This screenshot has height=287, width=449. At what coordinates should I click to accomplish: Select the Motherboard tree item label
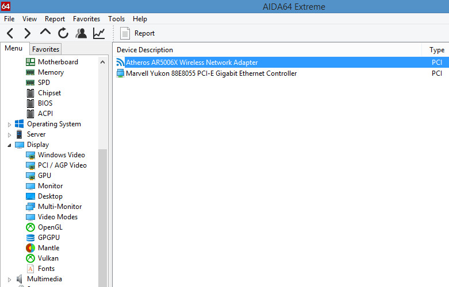click(x=58, y=62)
